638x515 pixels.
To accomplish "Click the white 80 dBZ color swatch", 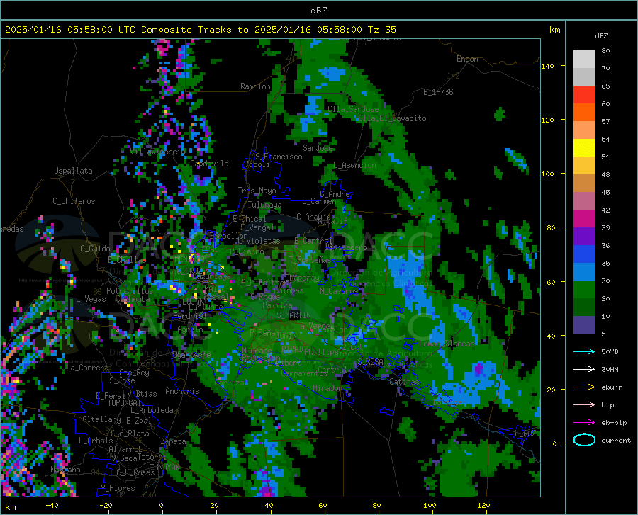I will (x=584, y=60).
